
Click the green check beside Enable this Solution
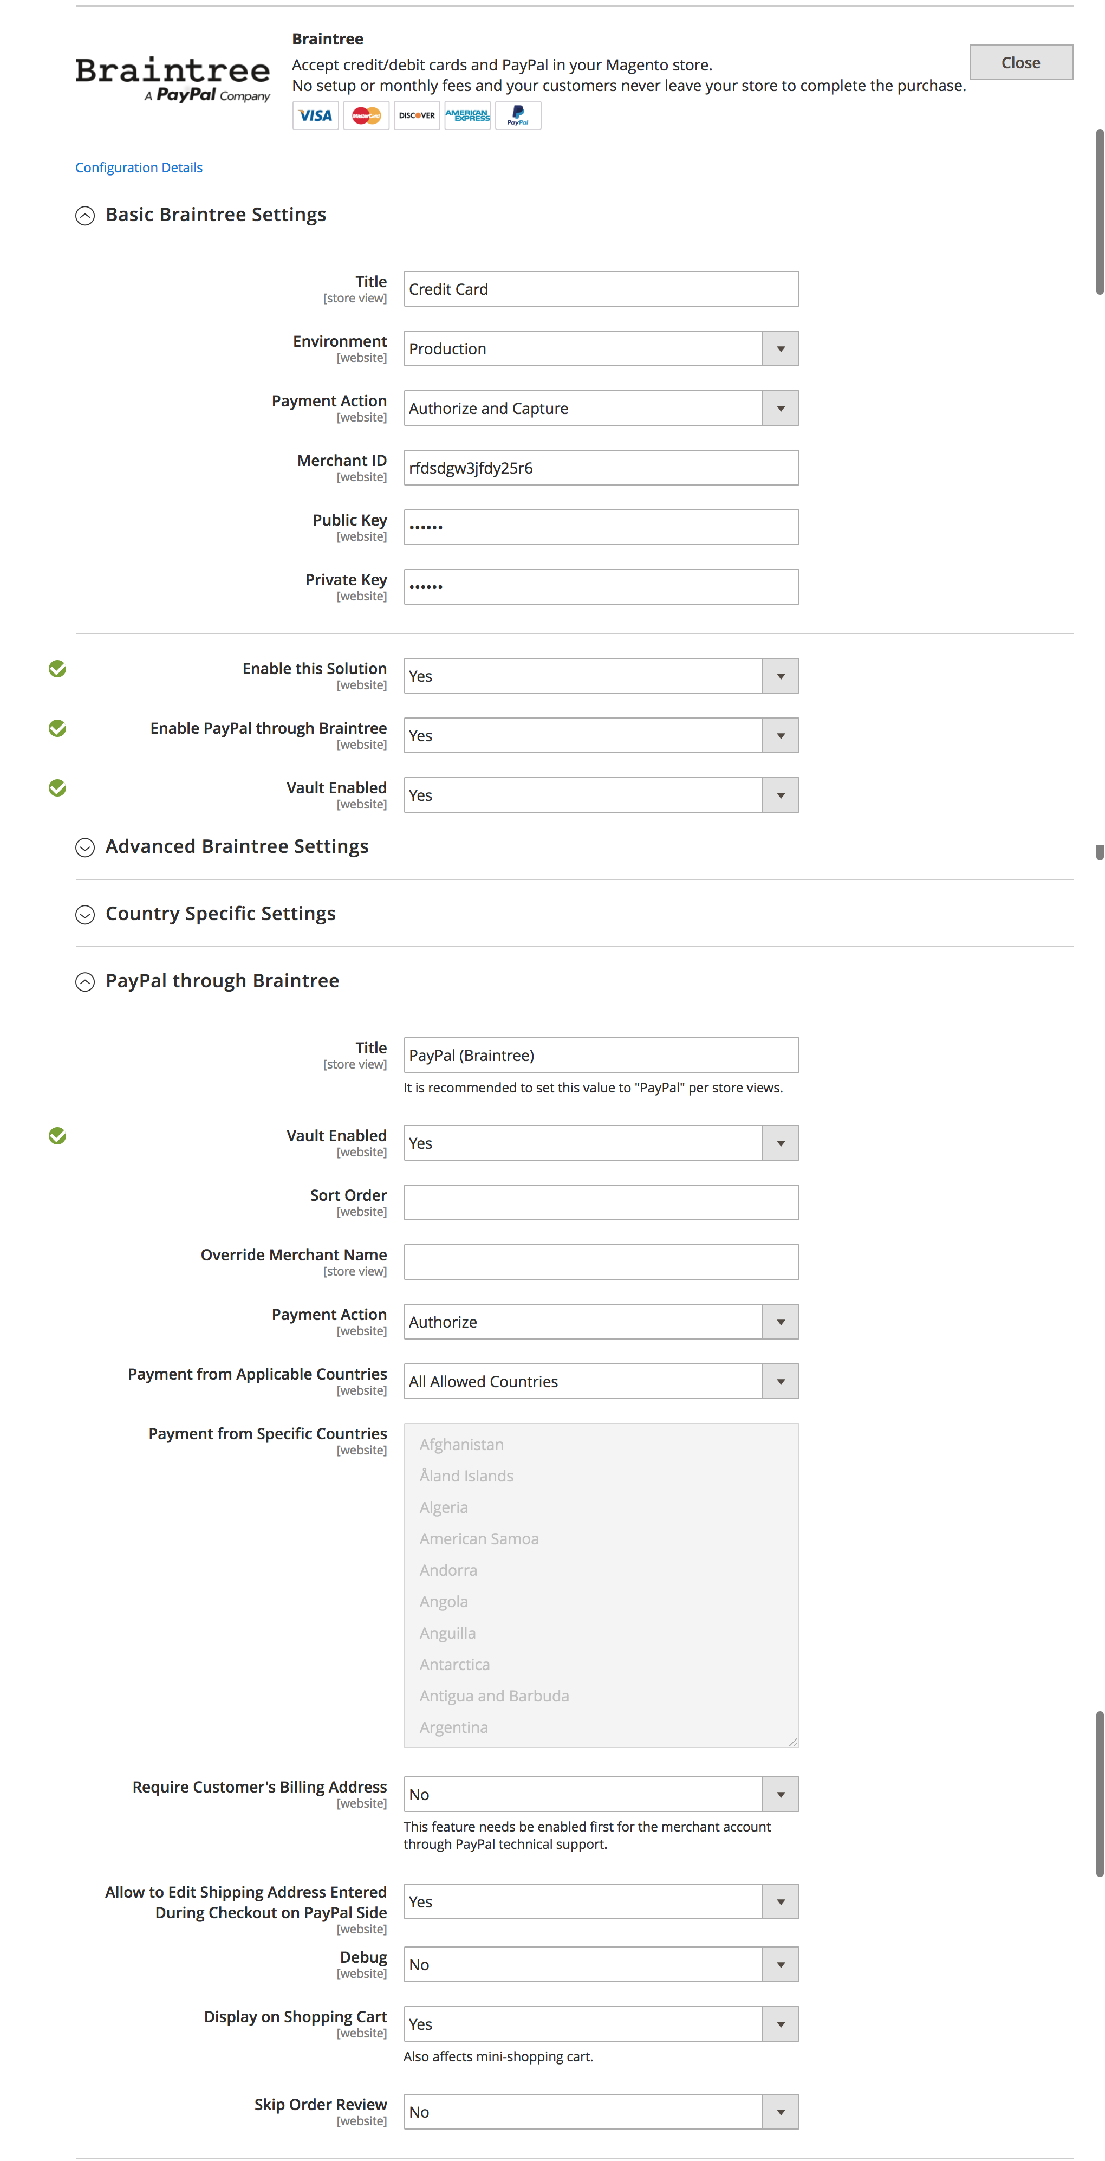(57, 669)
